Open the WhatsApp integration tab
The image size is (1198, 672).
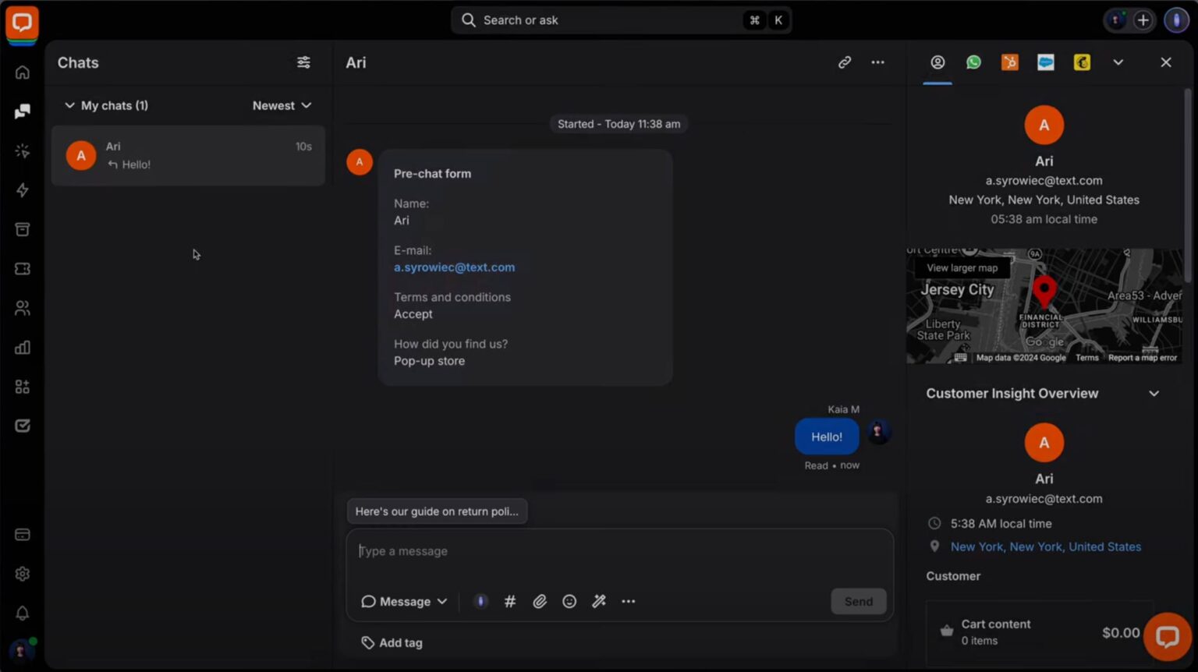(x=973, y=62)
